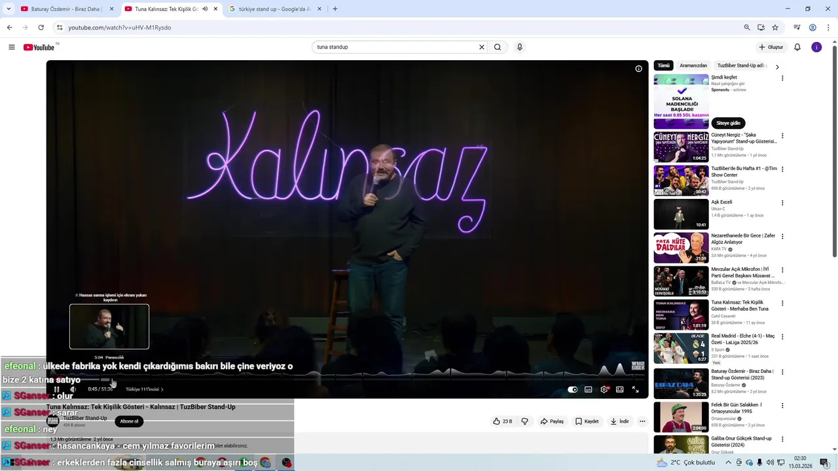The image size is (838, 471).
Task: Install app icon in address bar
Action: point(761,27)
